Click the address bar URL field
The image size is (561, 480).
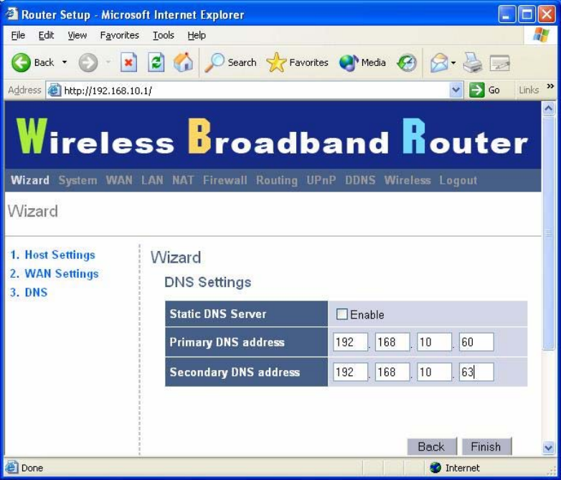point(255,90)
